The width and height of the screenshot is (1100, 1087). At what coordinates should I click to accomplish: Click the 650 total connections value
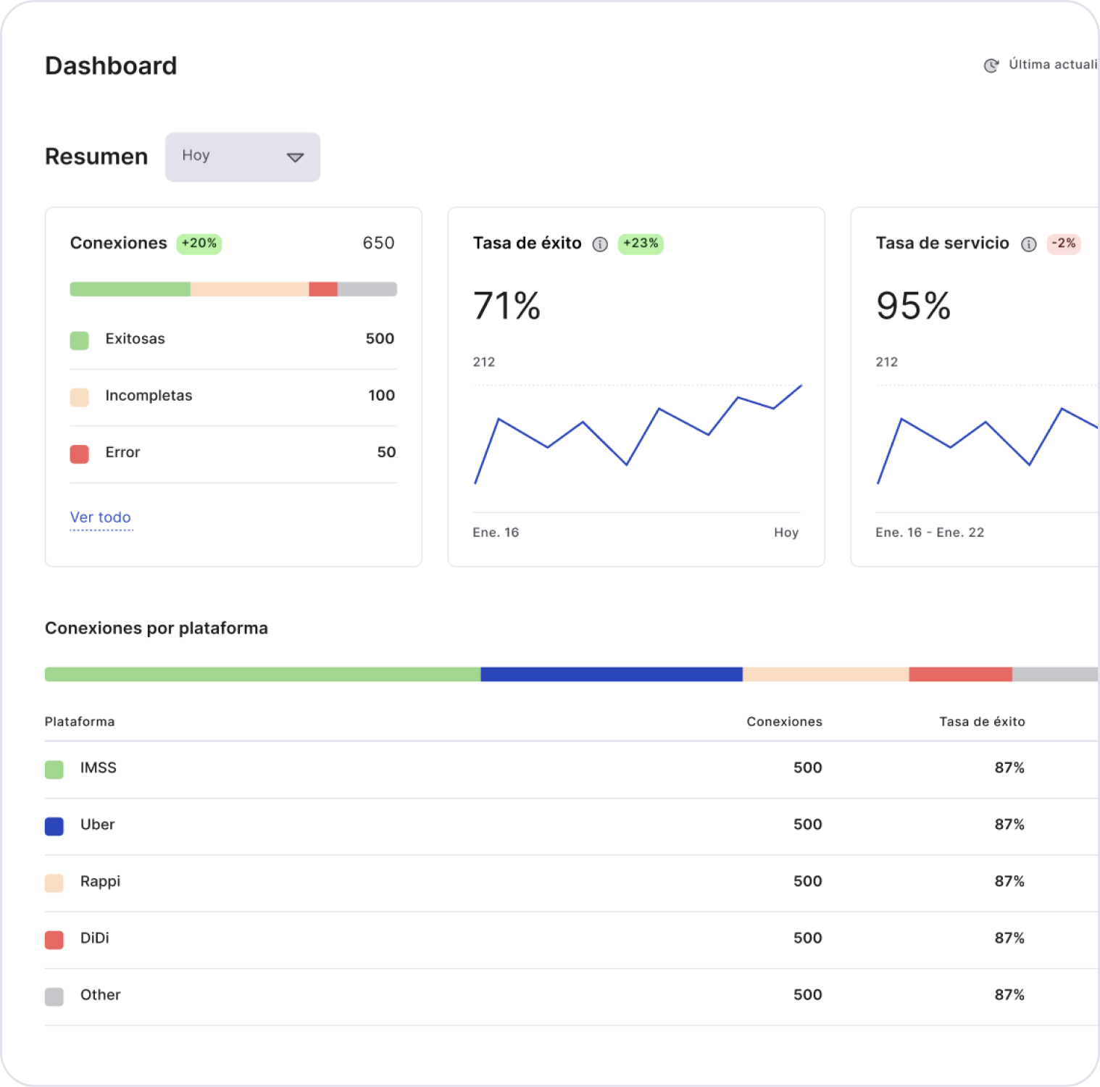point(379,243)
